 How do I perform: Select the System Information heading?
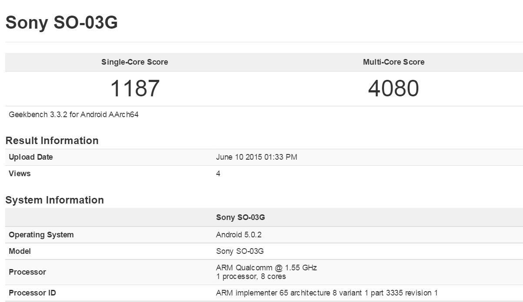tap(54, 200)
